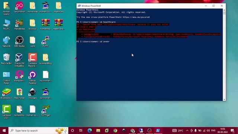Click the aka.ms/pscore6 link text
The width and height of the screenshot is (238, 134).
coord(136,17)
